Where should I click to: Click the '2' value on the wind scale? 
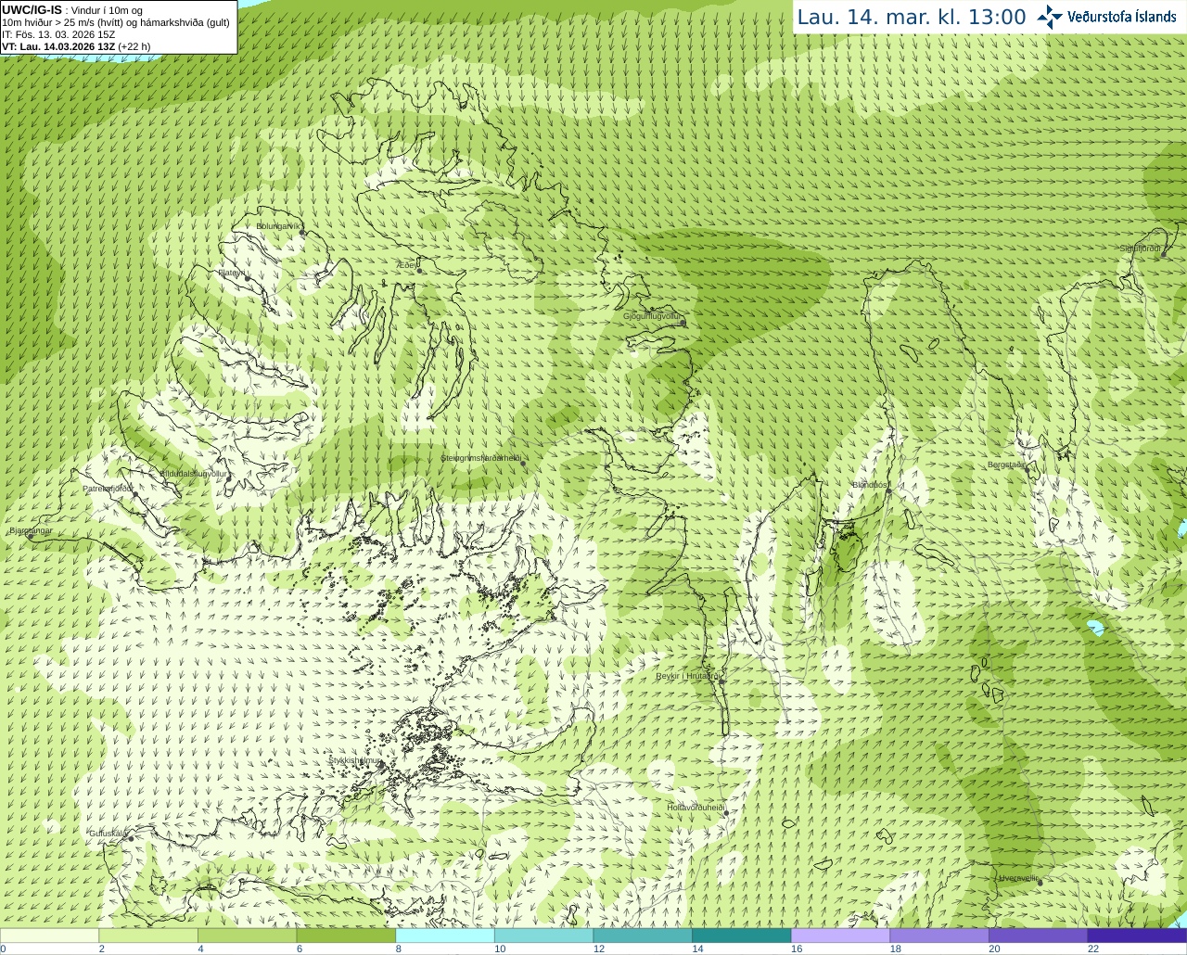[102, 949]
